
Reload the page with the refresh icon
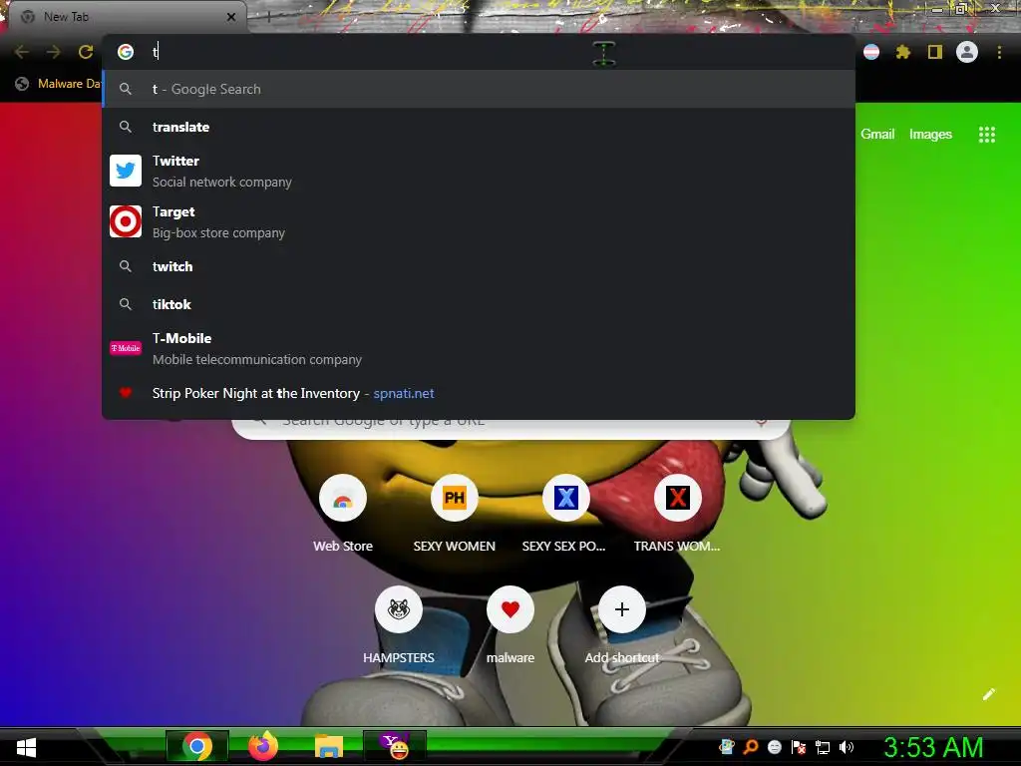86,52
